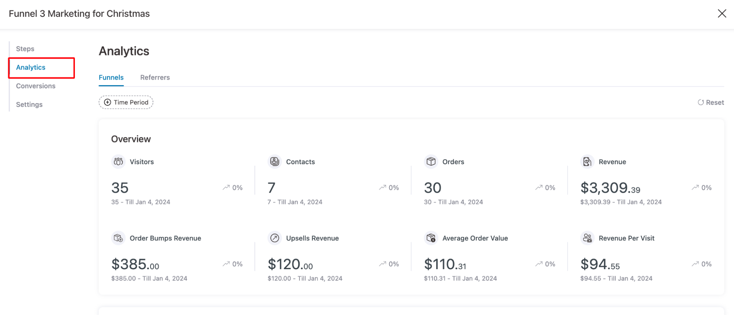
Task: Reset the analytics filters
Action: coord(711,102)
